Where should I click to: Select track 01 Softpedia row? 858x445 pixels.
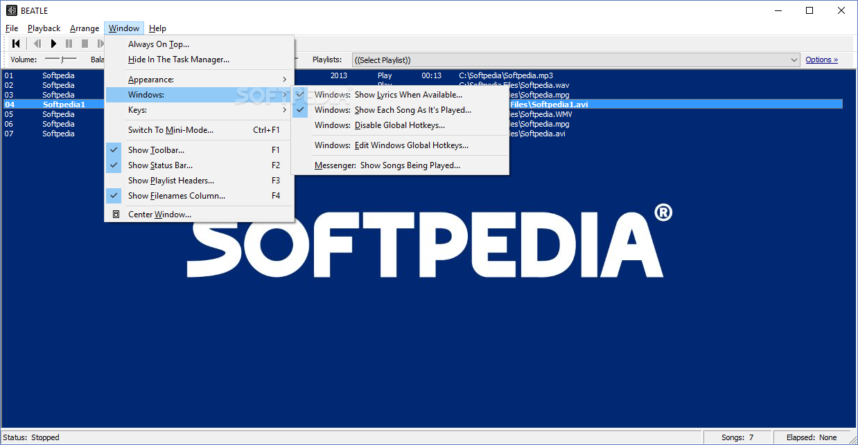[422, 75]
